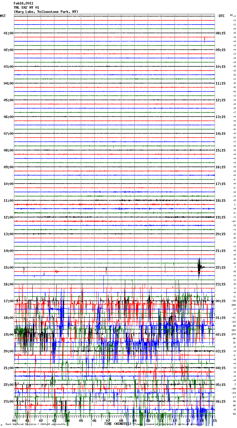Click the 19:15 UTC time label
237x428 pixels.
221,217
